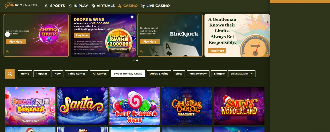Select the first carousel pagination dot

pyautogui.click(x=134, y=60)
